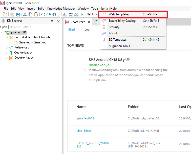Expand the References tree node

click(x=7, y=48)
